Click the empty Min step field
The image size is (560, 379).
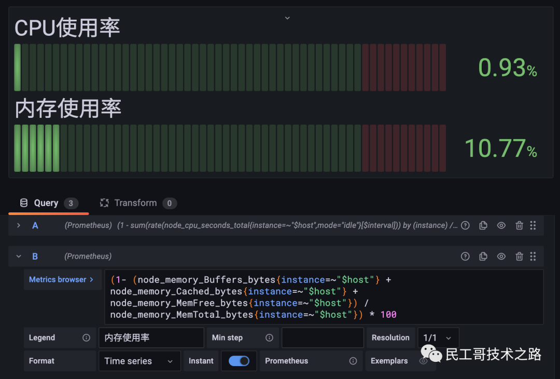coord(323,337)
